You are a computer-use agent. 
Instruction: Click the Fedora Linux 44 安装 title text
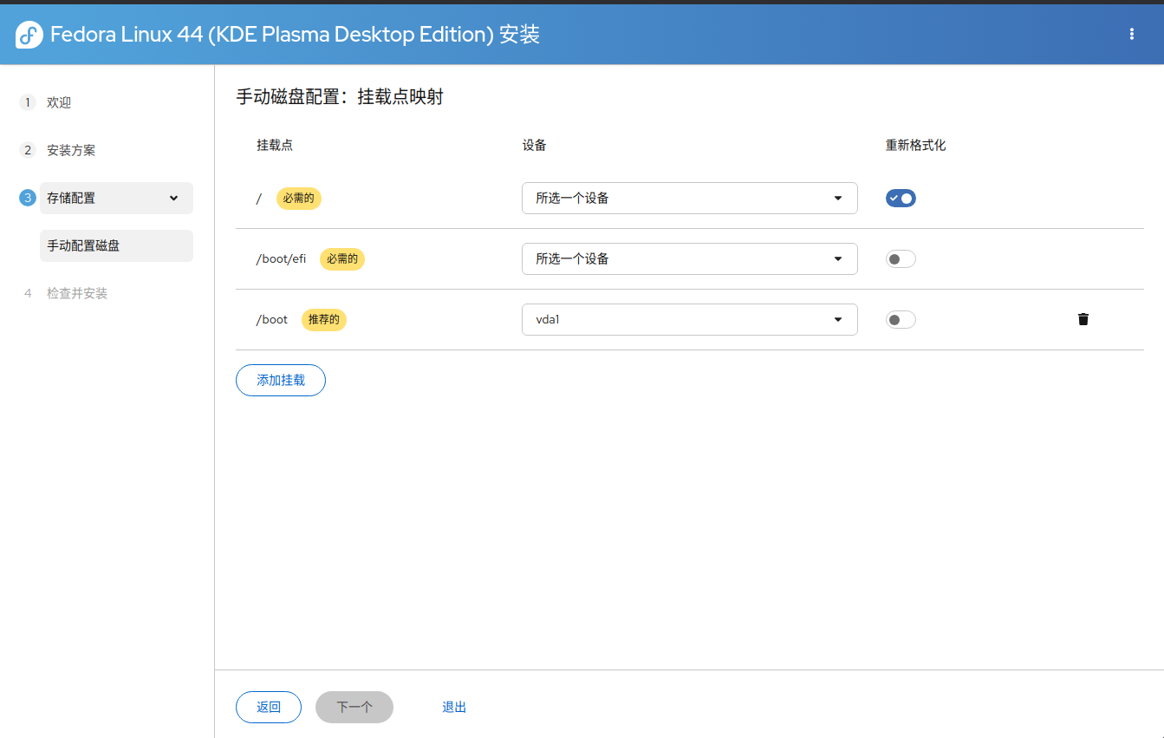coord(296,35)
